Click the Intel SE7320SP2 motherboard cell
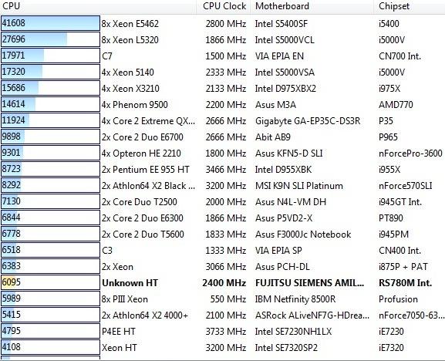This screenshot has height=361, width=445. point(286,347)
